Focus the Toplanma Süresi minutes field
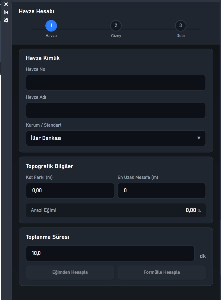 [110, 254]
